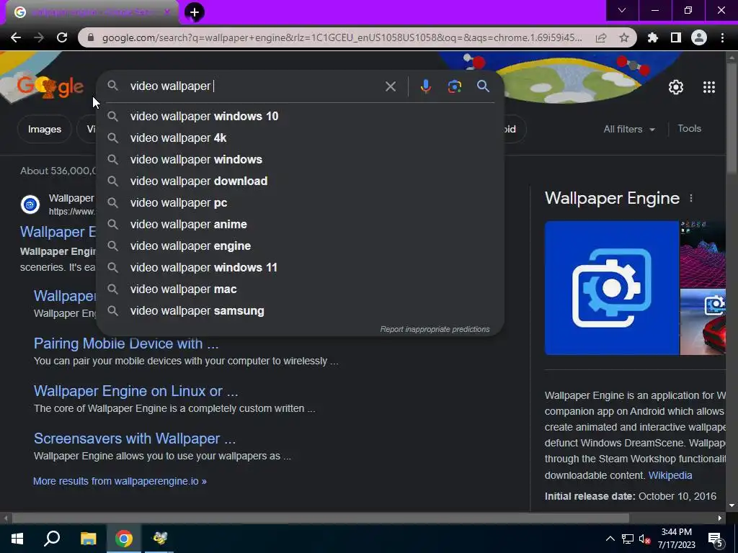Screen dimensions: 738x553
Task: Open the bee app in taskbar
Action: point(159,539)
